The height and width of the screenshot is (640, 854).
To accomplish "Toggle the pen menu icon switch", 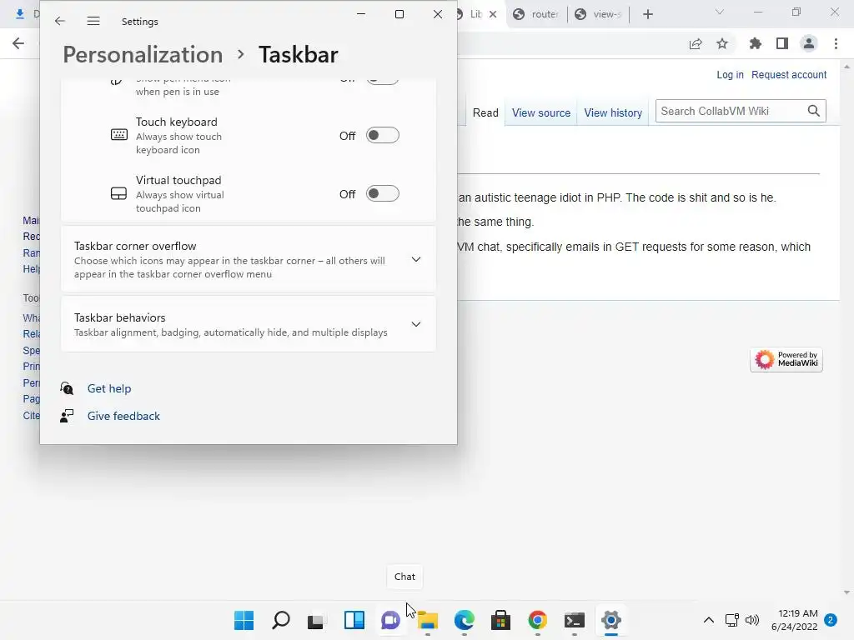I will pos(382,81).
